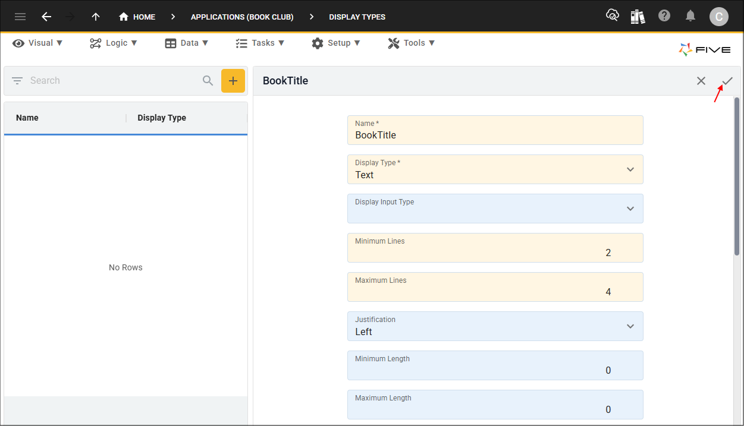Open the Data menu
The width and height of the screenshot is (744, 426).
(x=186, y=43)
